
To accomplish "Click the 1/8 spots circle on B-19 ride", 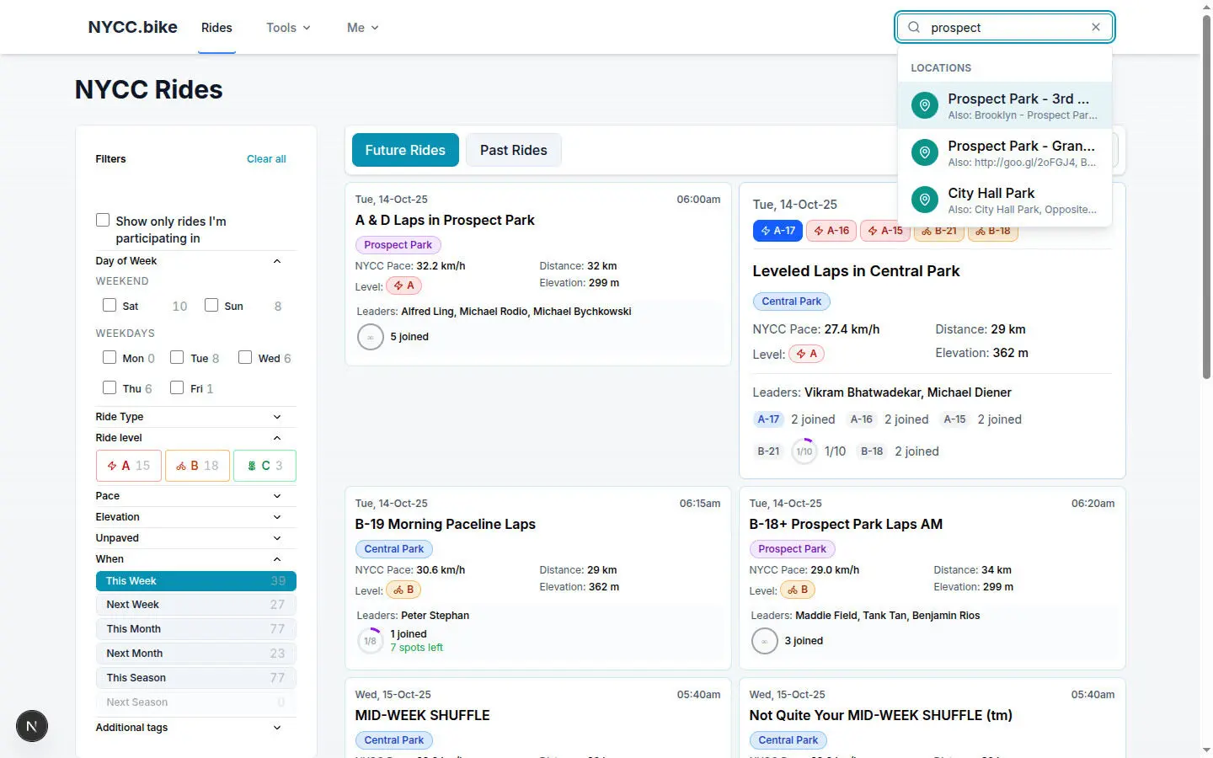I will pos(371,640).
